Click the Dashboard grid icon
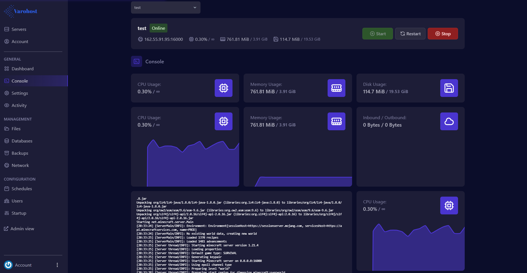The height and width of the screenshot is (273, 527). coord(7,69)
